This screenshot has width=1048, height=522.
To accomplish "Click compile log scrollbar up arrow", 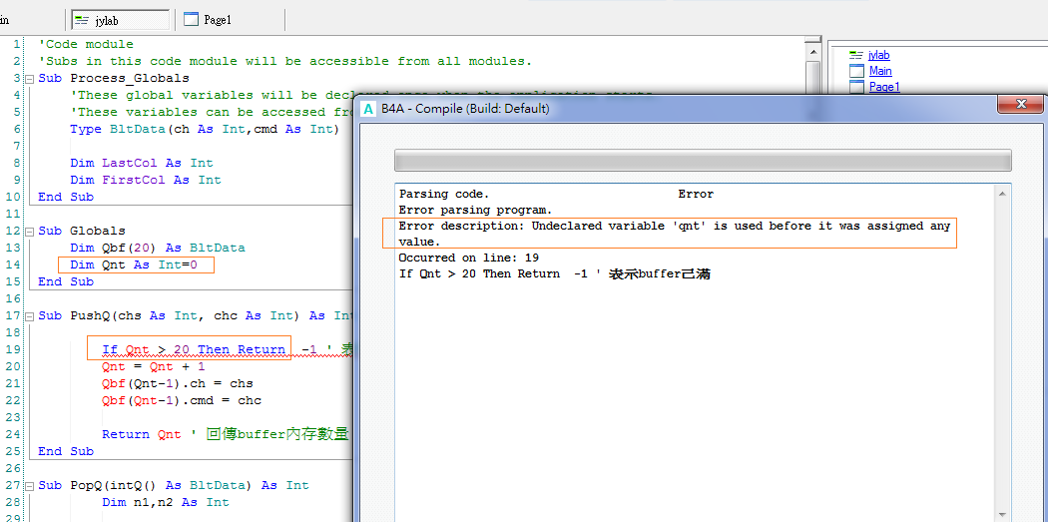I will (1002, 194).
